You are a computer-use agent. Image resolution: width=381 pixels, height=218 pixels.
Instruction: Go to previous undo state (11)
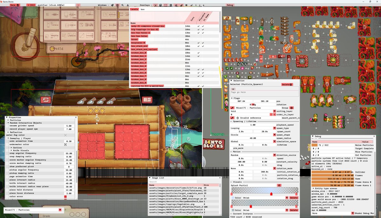pyautogui.click(x=31, y=5)
